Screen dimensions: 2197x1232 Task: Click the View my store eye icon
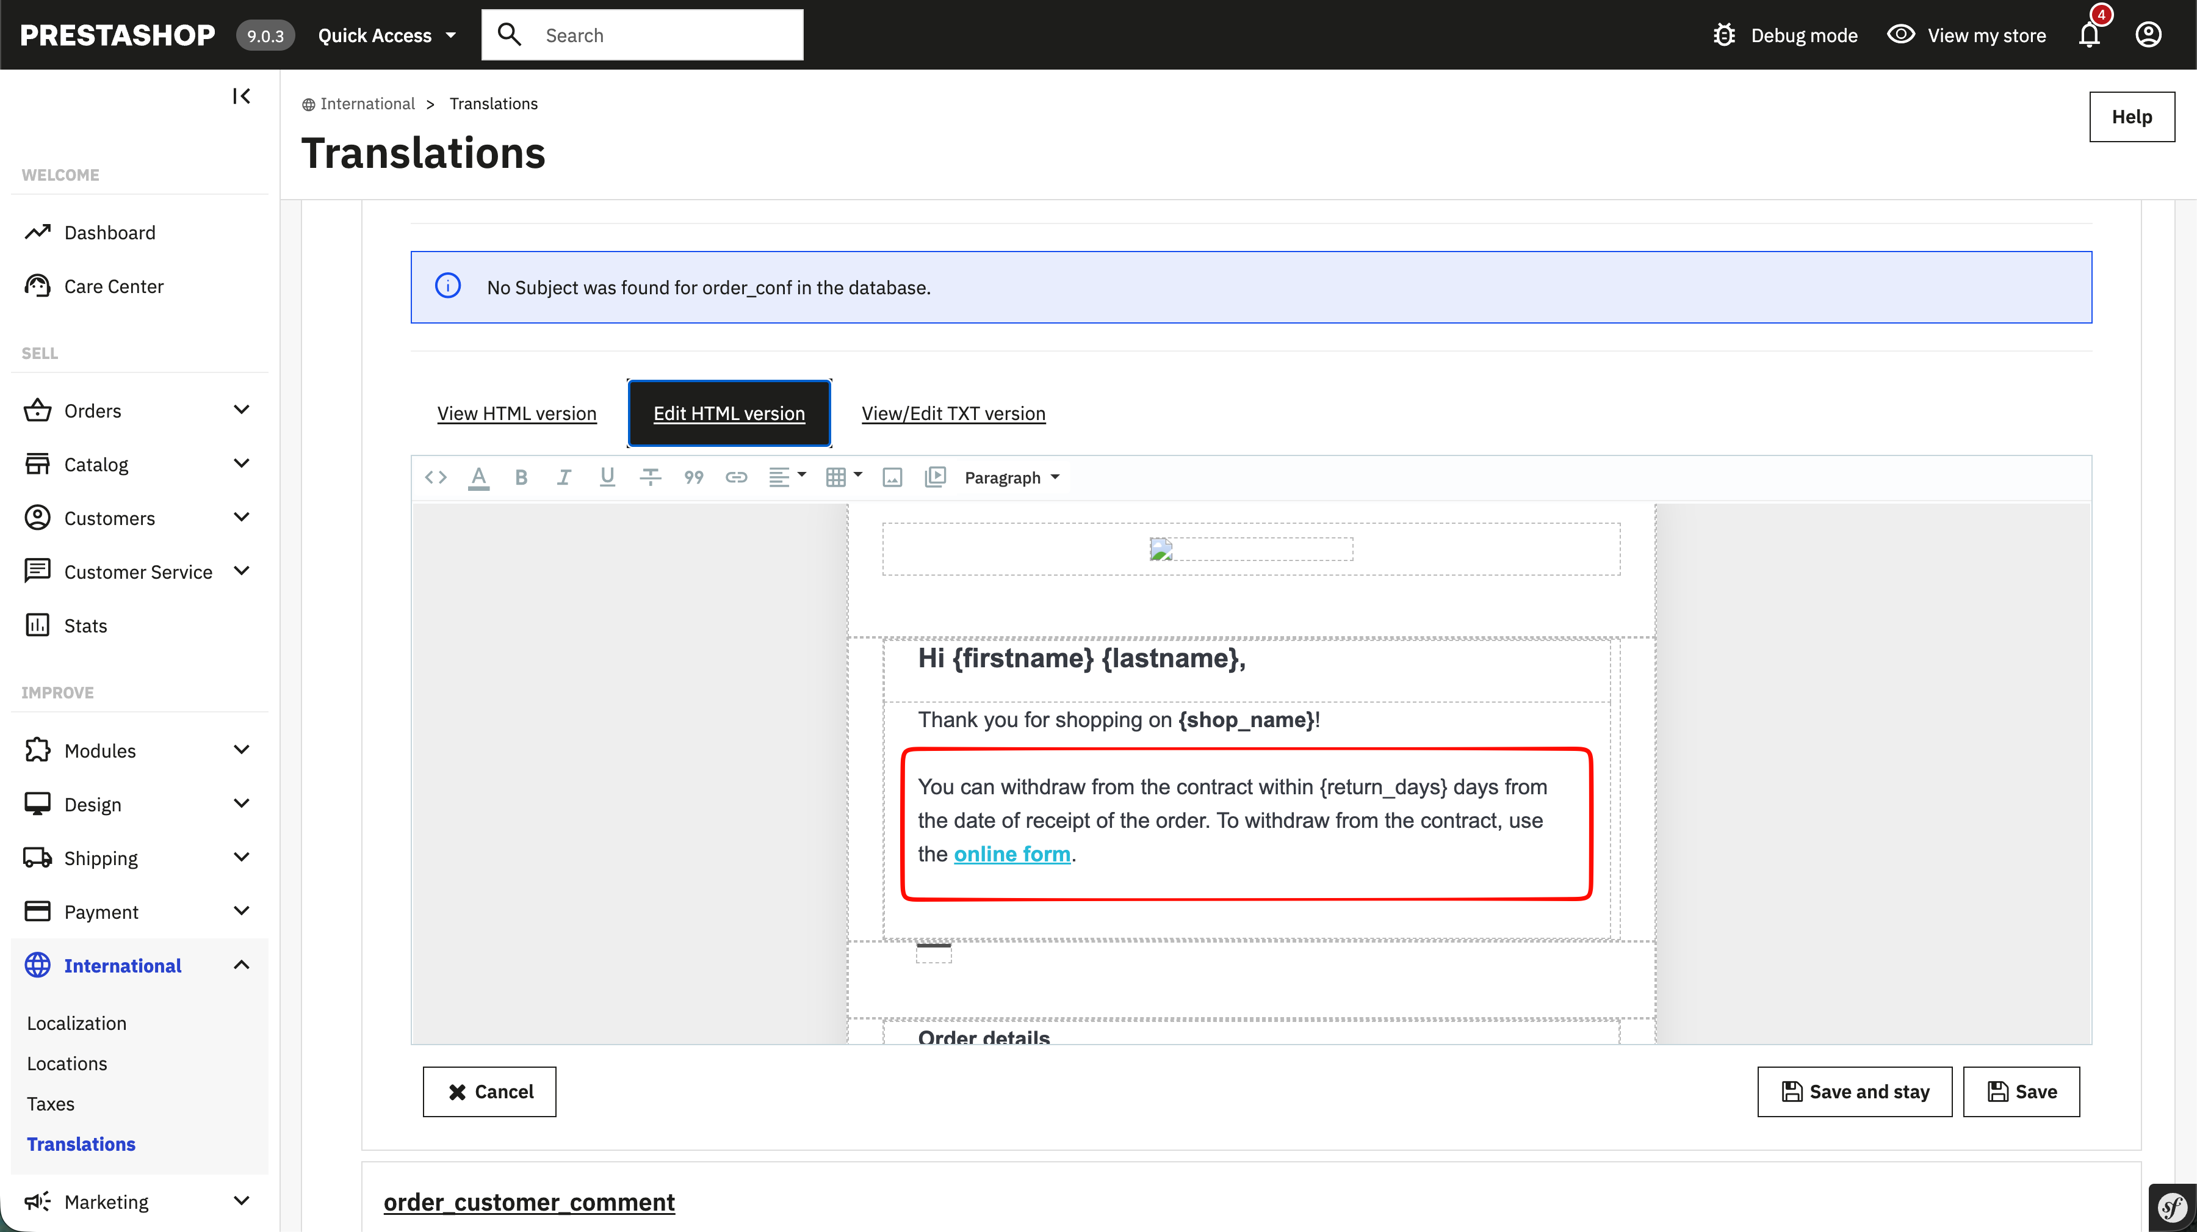click(x=1901, y=34)
